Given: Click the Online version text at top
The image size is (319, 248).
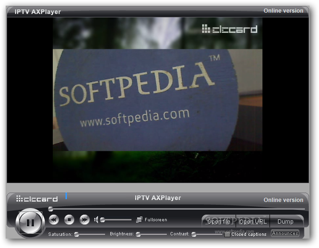Looking at the screenshot, I should [283, 11].
